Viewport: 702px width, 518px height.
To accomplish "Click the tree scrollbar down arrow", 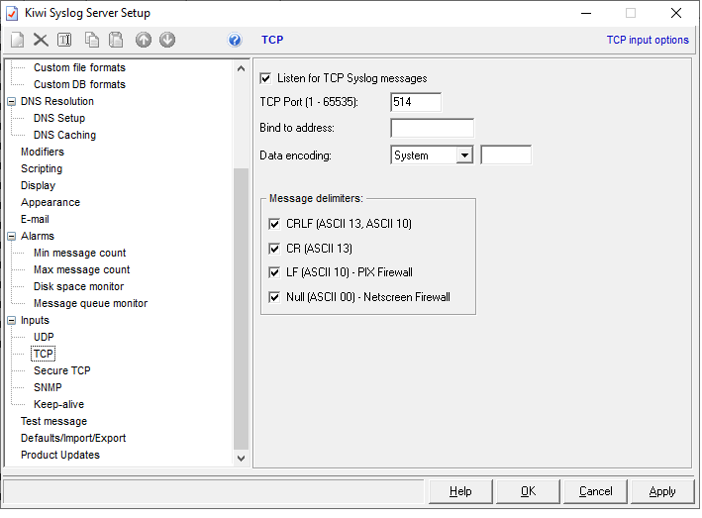I will 241,458.
